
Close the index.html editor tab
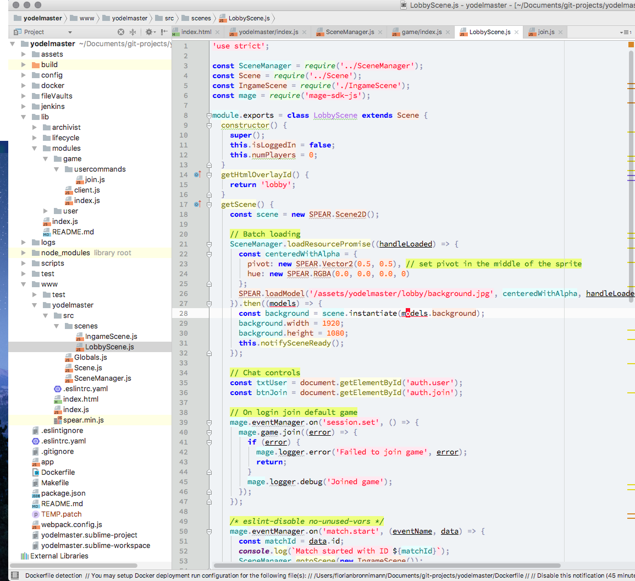pos(216,32)
